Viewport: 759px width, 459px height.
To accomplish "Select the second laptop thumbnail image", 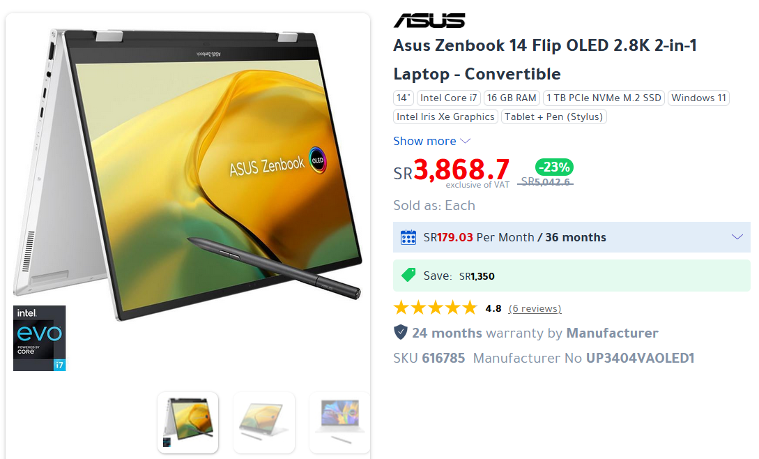I will pos(264,423).
